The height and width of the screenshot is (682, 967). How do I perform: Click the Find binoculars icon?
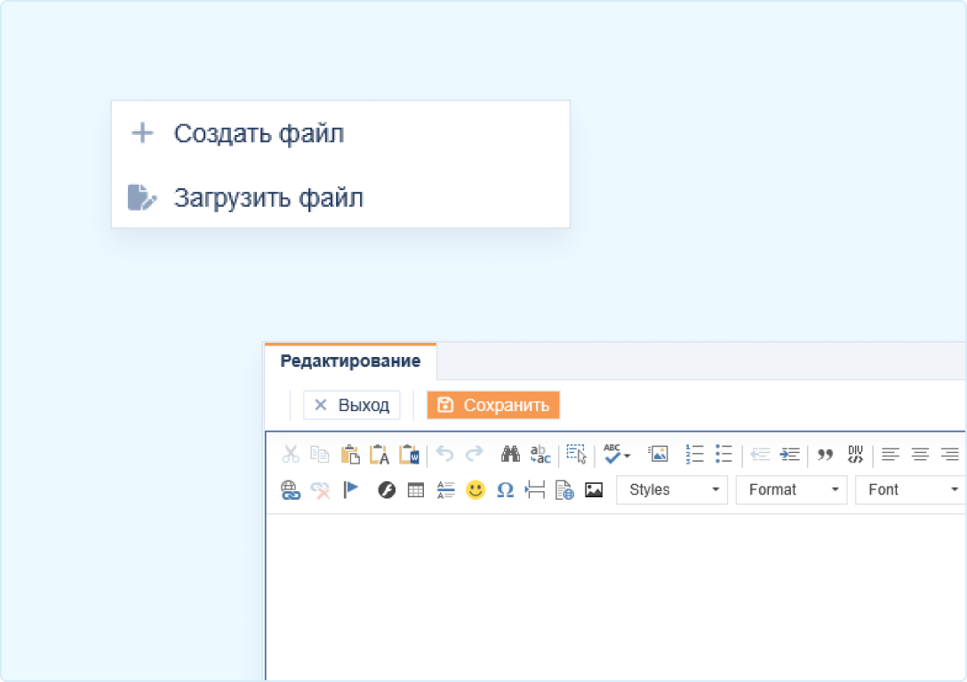[x=510, y=455]
